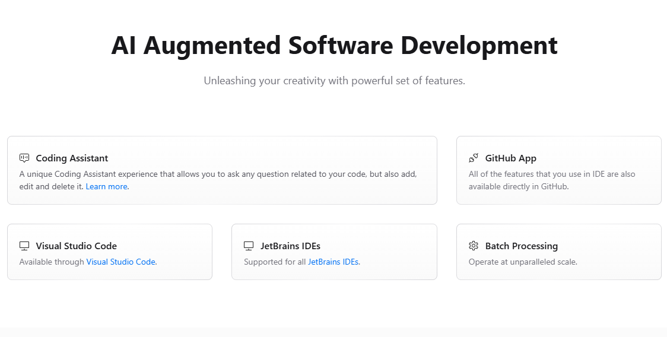The image size is (667, 337).
Task: Click the 'Unleashing your creativity' subtitle
Action: point(334,81)
